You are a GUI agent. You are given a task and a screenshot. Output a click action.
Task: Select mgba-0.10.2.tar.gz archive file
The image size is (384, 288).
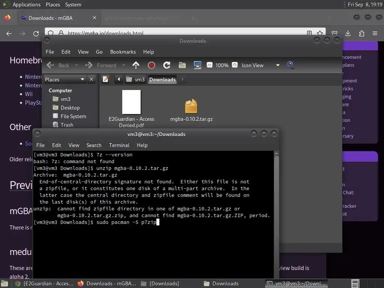191,110
